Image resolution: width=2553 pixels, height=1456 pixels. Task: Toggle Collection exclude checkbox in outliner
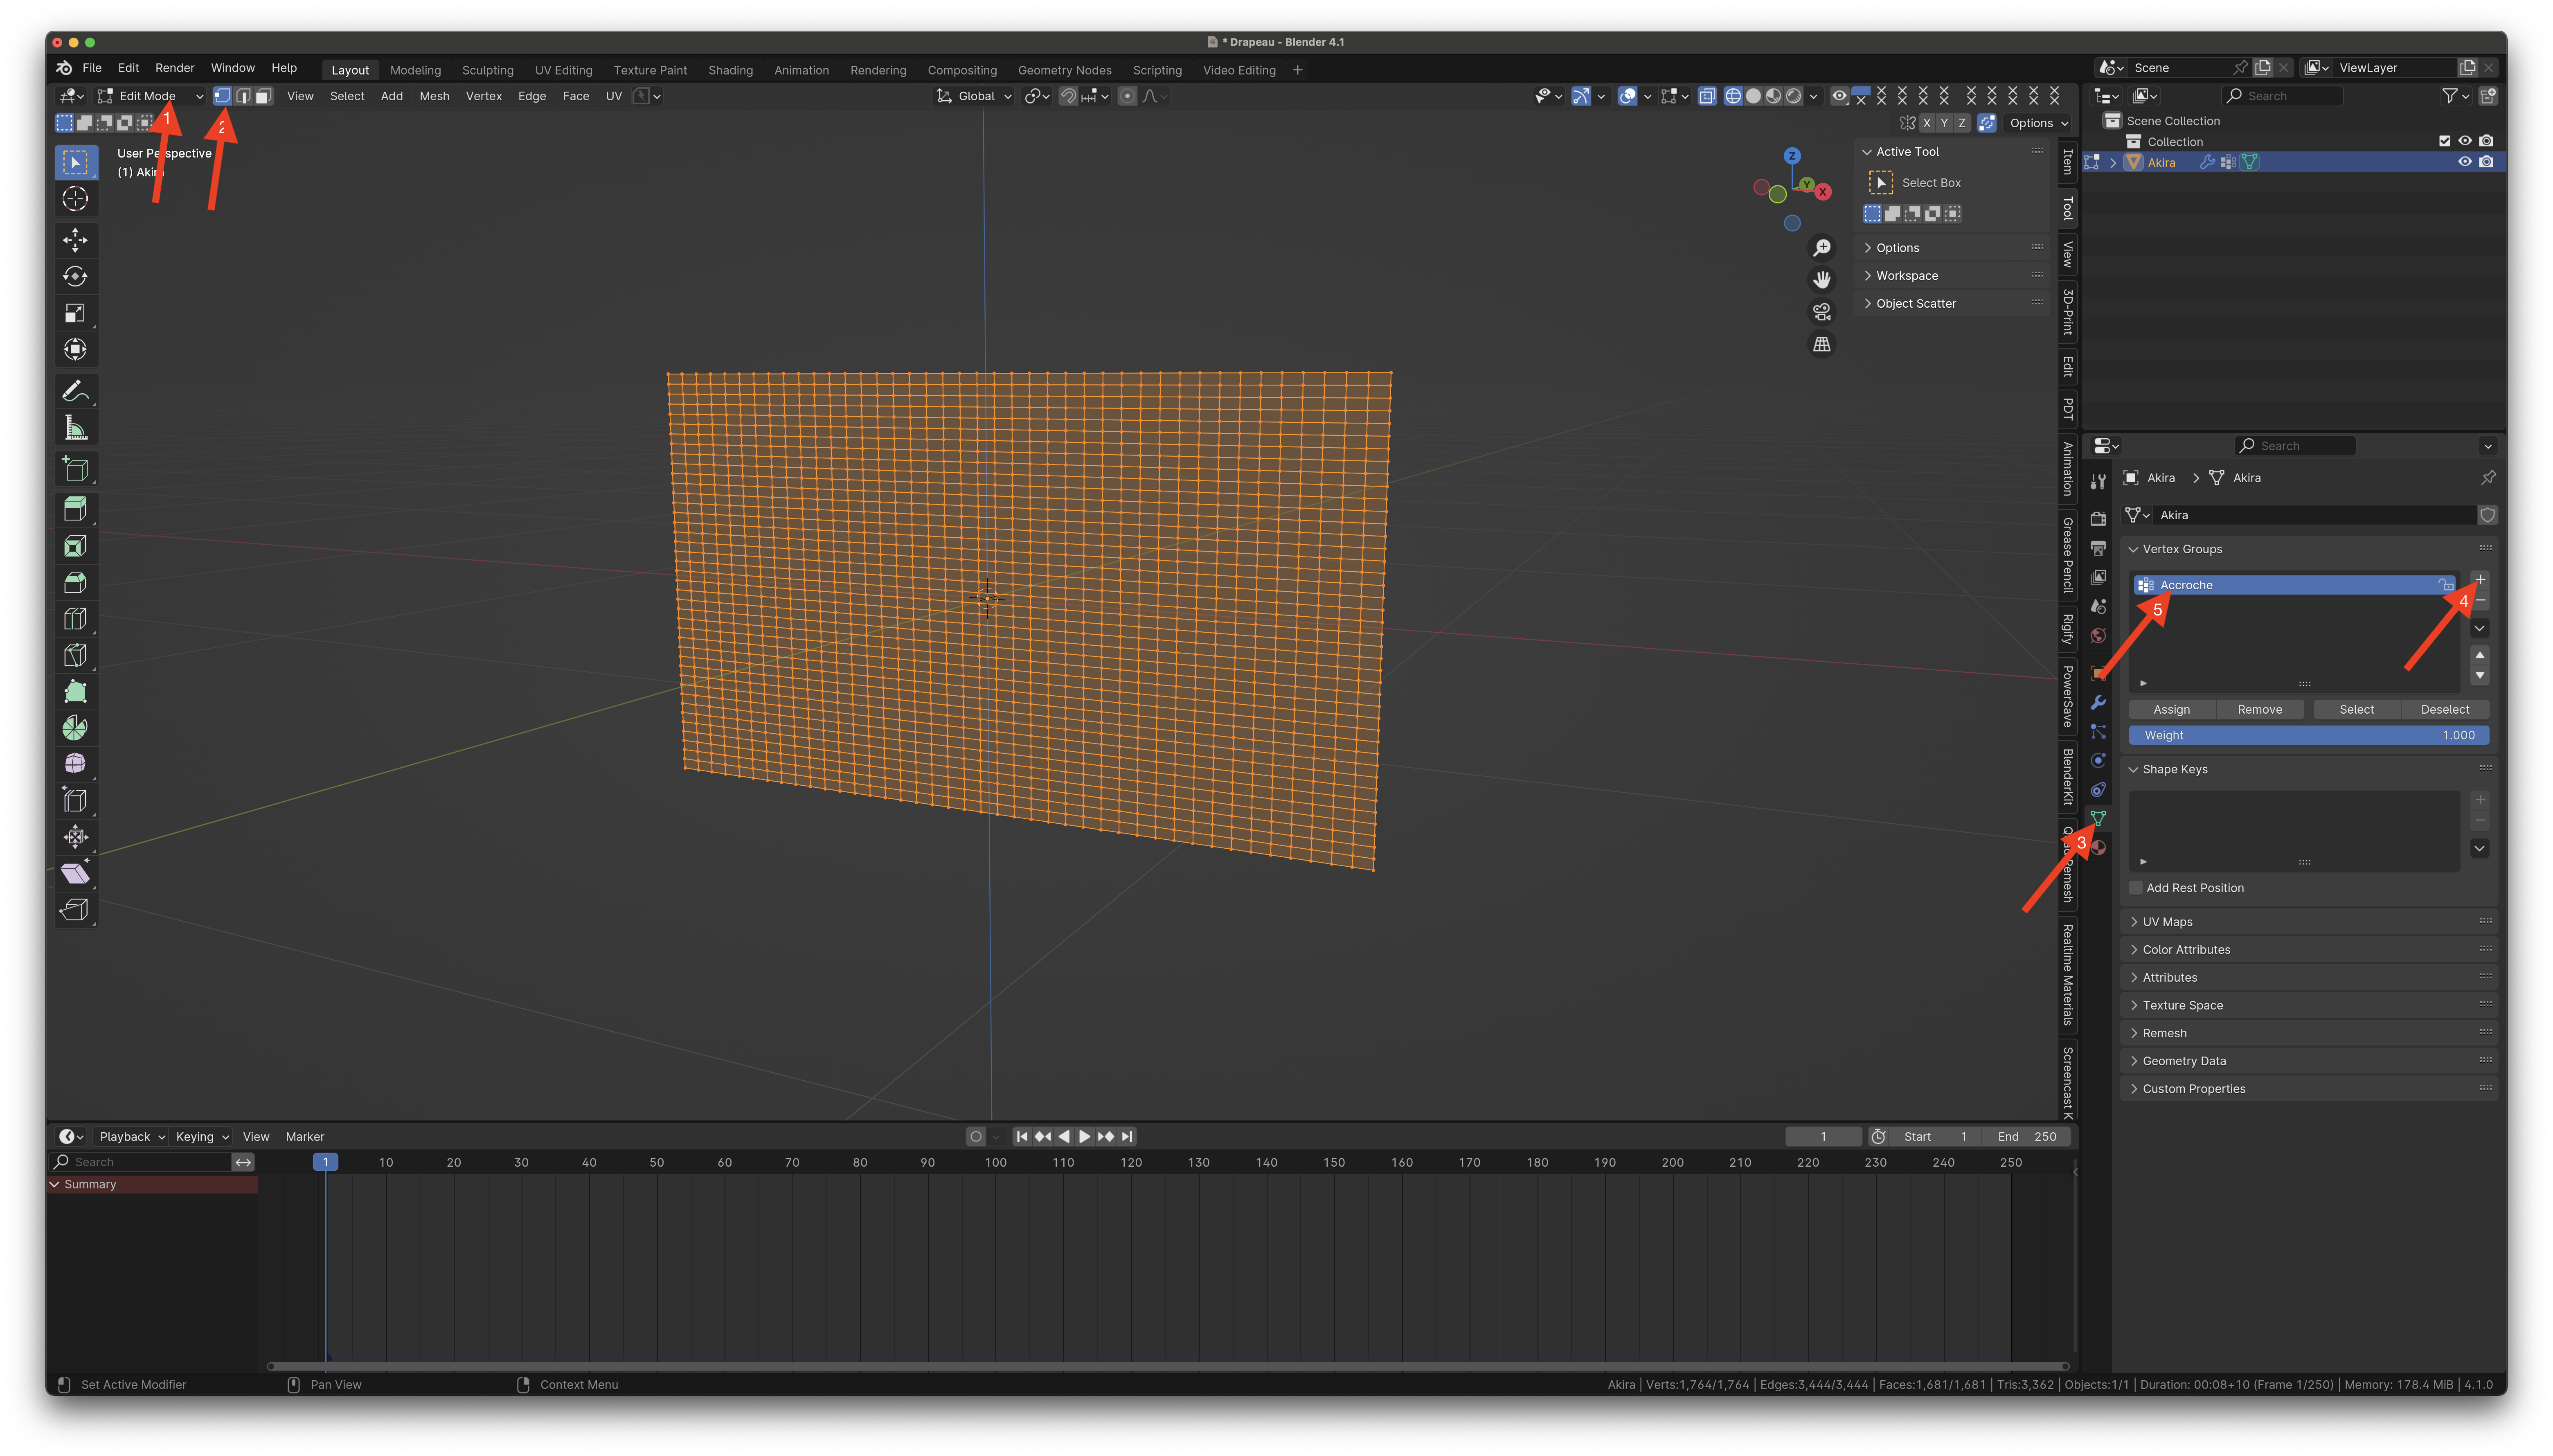pyautogui.click(x=2444, y=141)
